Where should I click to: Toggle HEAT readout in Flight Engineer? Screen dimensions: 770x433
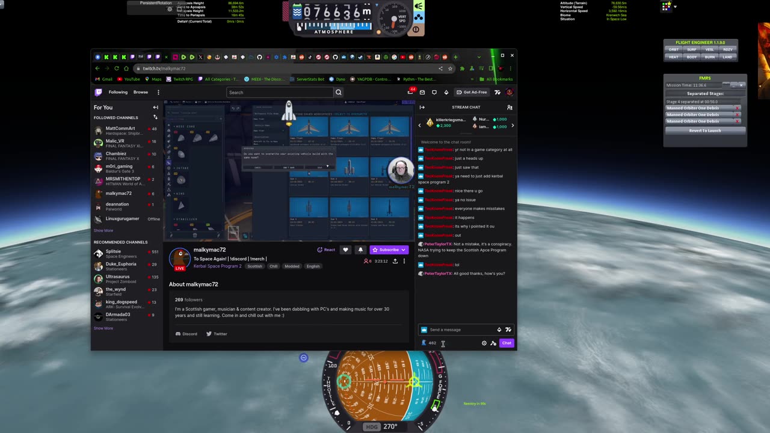pyautogui.click(x=674, y=57)
